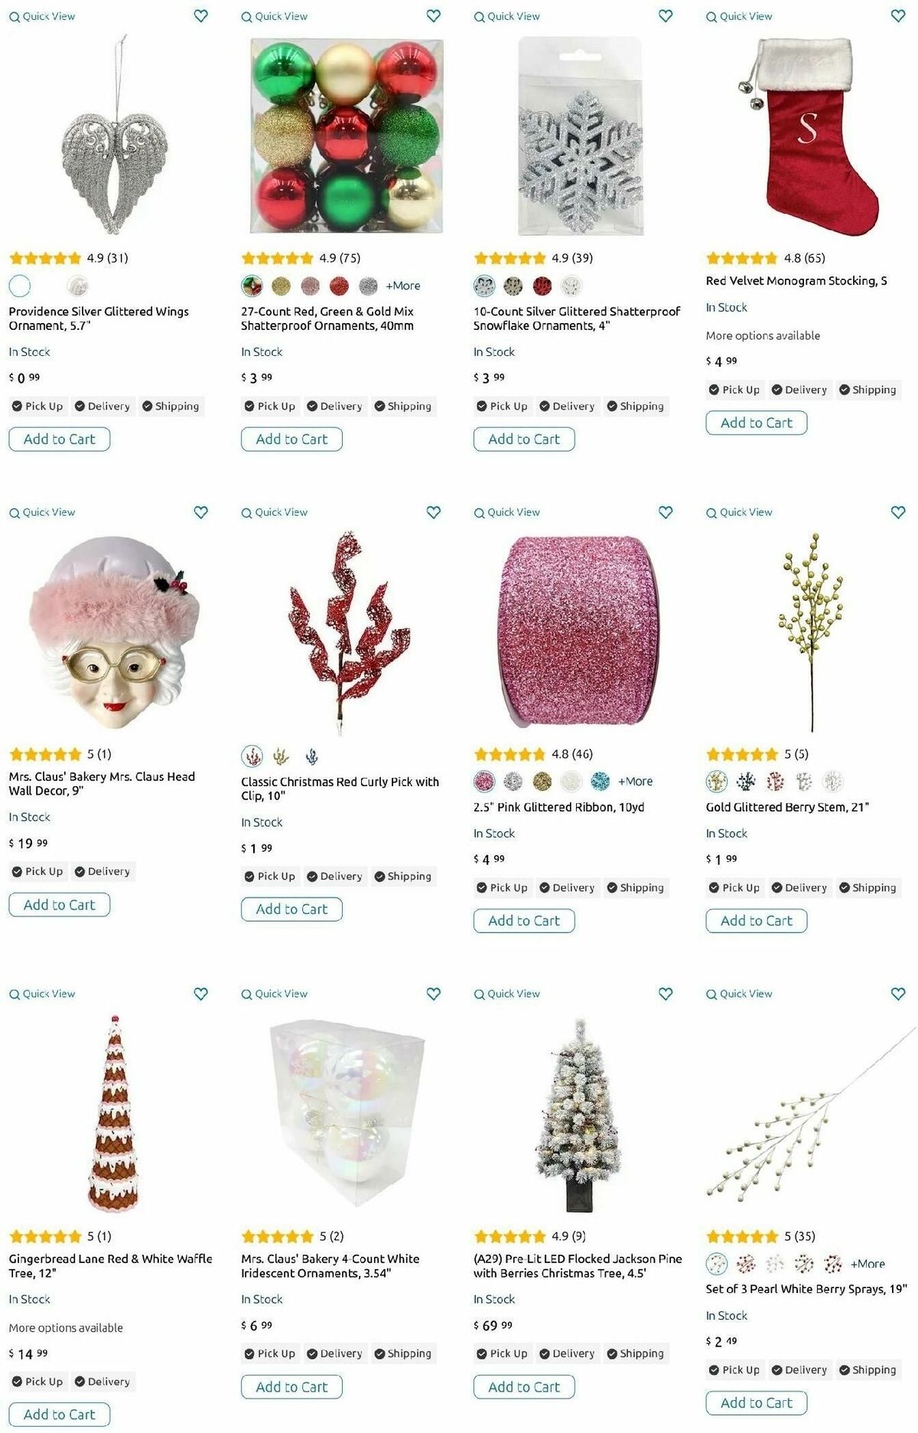
Task: Heart the Gingerbread Lane Waffle Tree
Action: [200, 994]
